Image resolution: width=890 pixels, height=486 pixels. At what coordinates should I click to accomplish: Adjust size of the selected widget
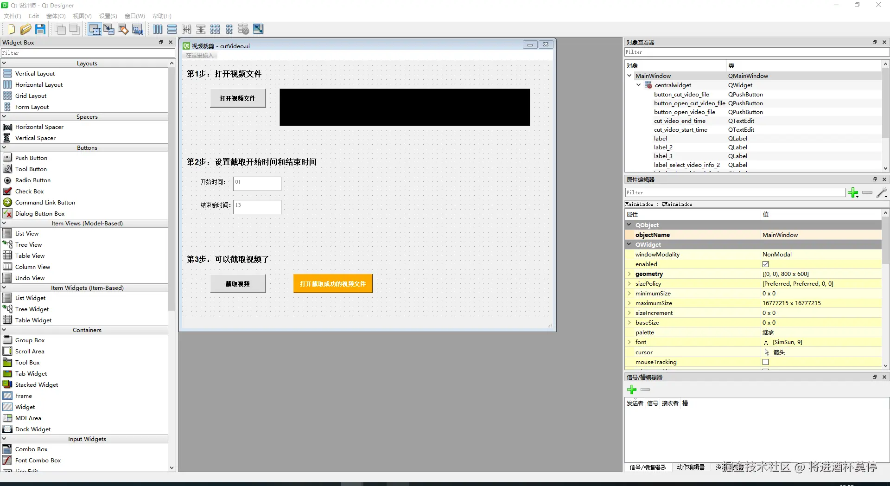(x=258, y=29)
